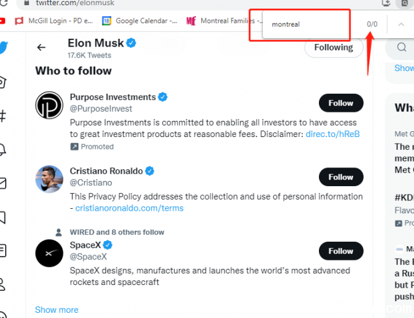
Task: Click the back arrow beside Elon Musk
Action: click(41, 47)
